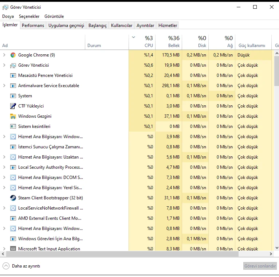Screen dimensions: 279x277
Task: Sort processes by the Ad column
Action: [43, 42]
